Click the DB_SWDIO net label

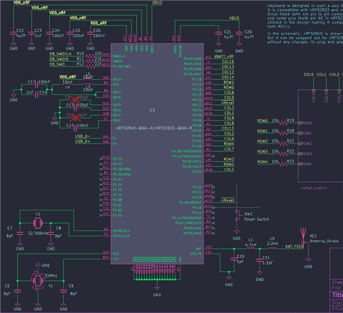[59, 59]
